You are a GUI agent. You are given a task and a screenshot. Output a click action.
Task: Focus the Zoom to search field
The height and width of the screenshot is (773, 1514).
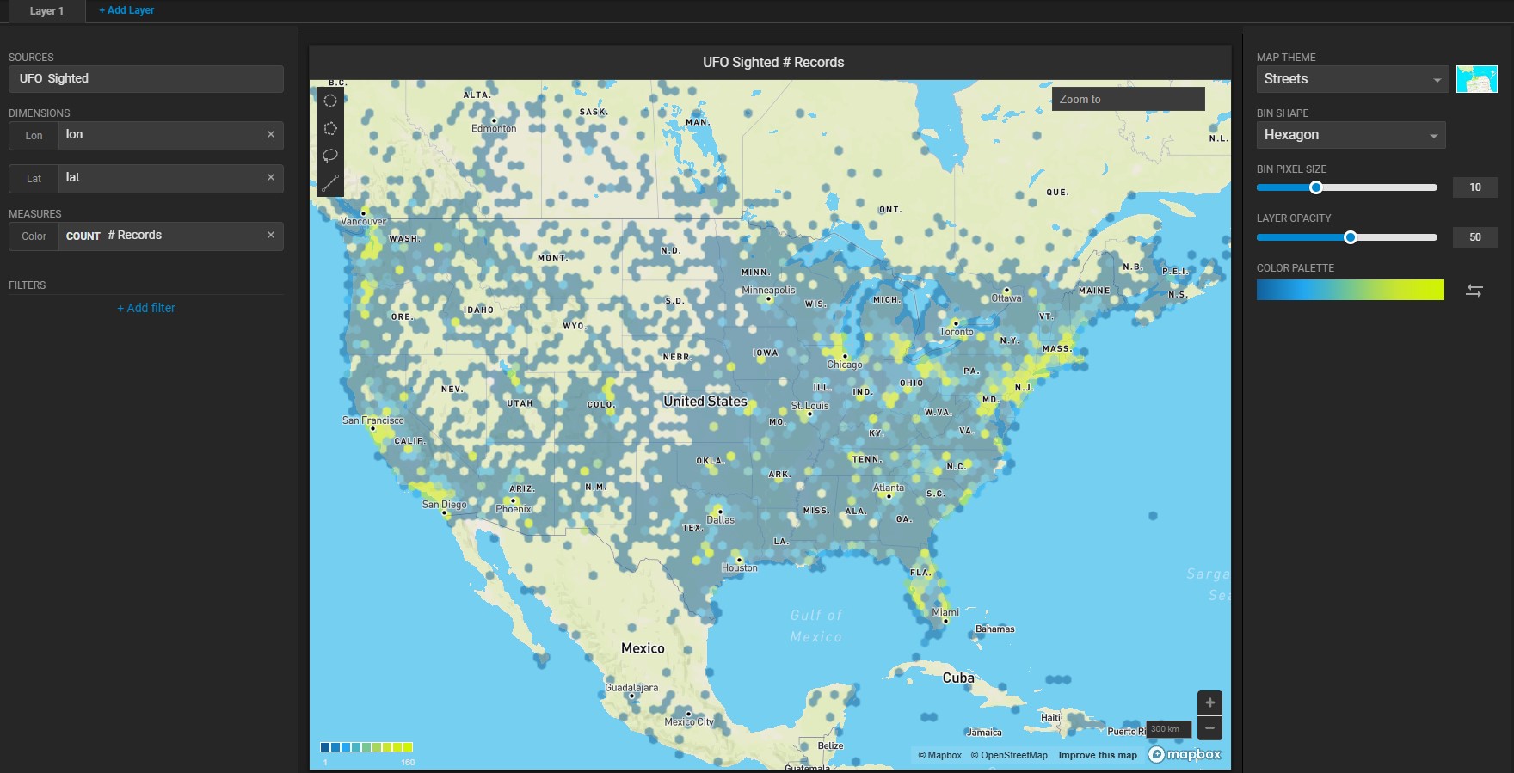[x=1128, y=100]
